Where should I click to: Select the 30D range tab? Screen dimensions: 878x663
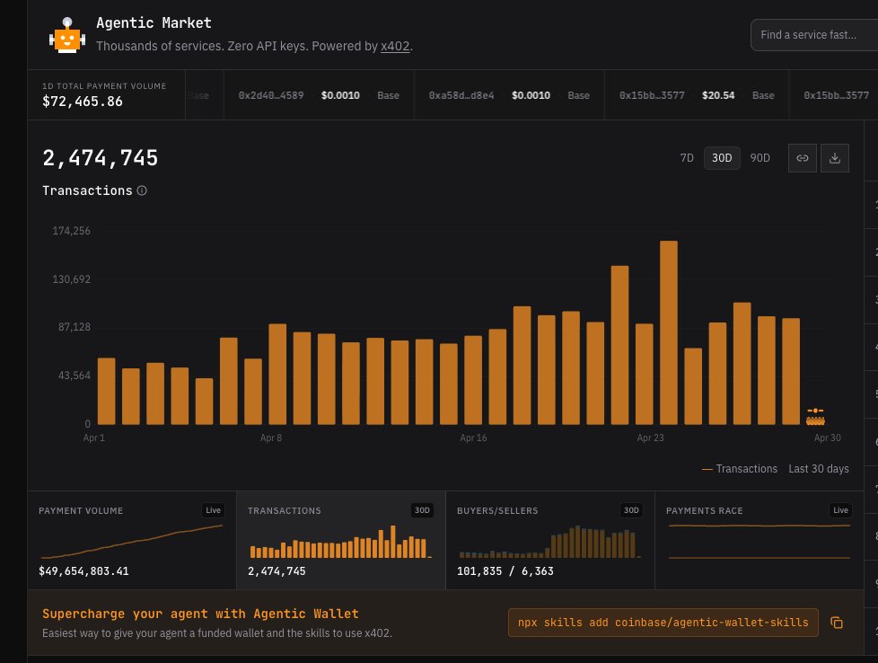coord(722,158)
